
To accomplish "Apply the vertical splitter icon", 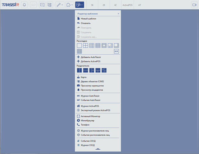I will (79, 70).
